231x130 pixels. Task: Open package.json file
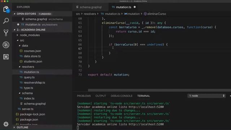[x=29, y=120]
